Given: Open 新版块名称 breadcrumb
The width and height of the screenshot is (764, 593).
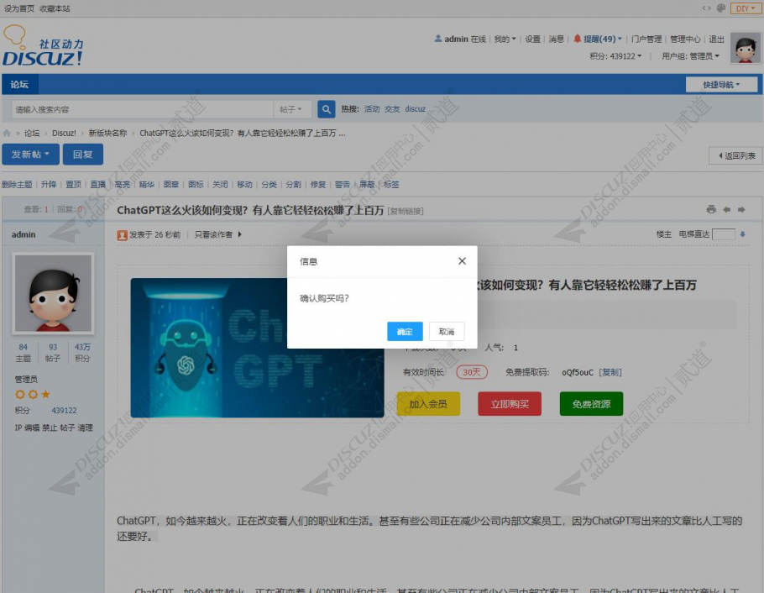Looking at the screenshot, I should (x=107, y=134).
